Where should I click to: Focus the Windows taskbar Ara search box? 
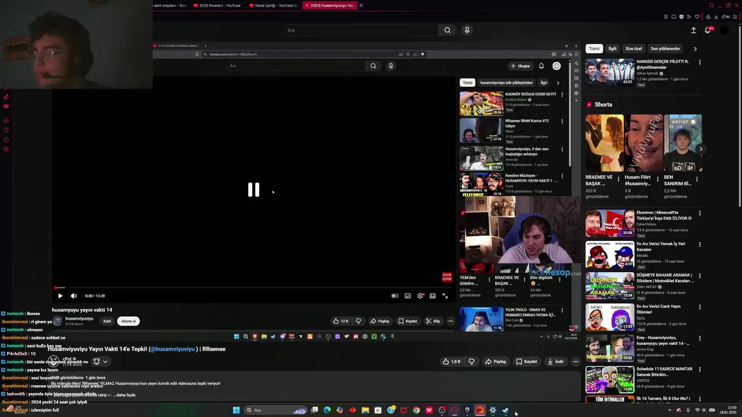point(276,410)
